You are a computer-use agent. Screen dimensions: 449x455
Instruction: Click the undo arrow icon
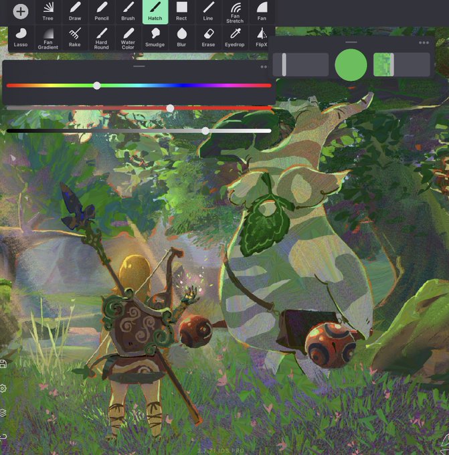pos(3,436)
